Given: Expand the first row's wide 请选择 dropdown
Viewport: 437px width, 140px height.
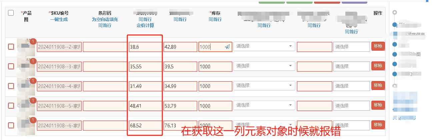Looking at the screenshot, I should [x=264, y=46].
